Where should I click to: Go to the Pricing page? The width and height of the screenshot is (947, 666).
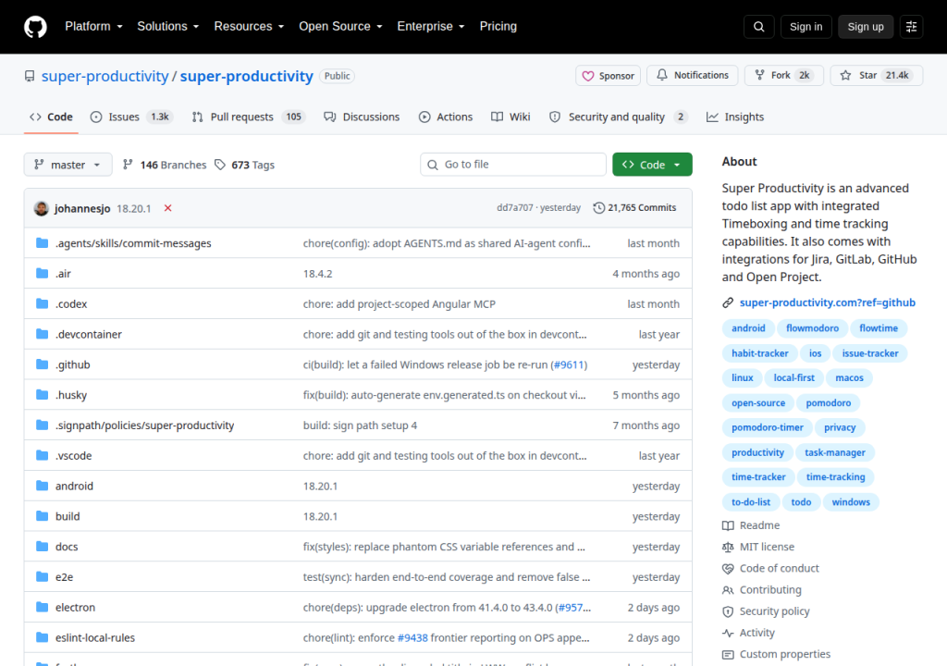coord(498,27)
